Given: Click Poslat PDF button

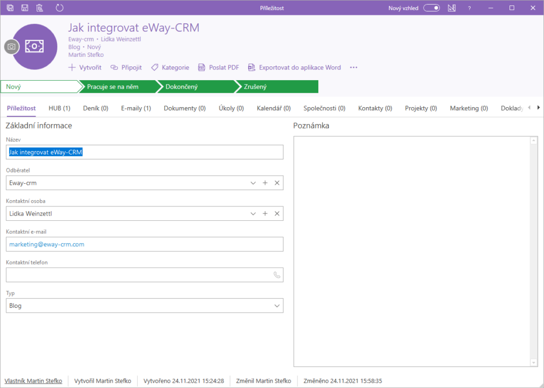Looking at the screenshot, I should tap(218, 67).
